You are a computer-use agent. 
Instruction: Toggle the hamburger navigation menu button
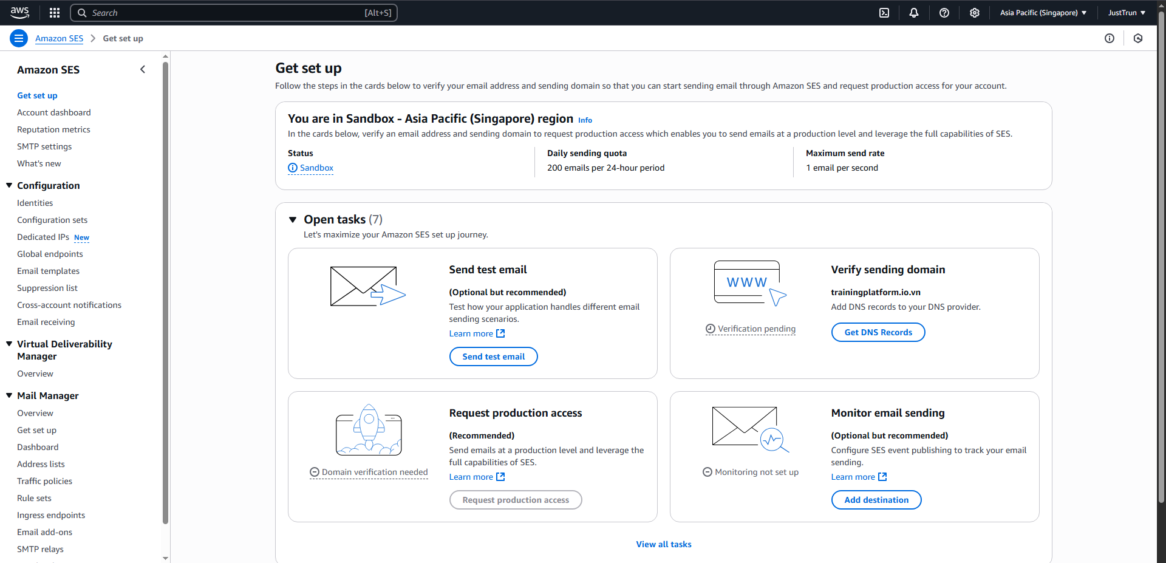pyautogui.click(x=19, y=38)
